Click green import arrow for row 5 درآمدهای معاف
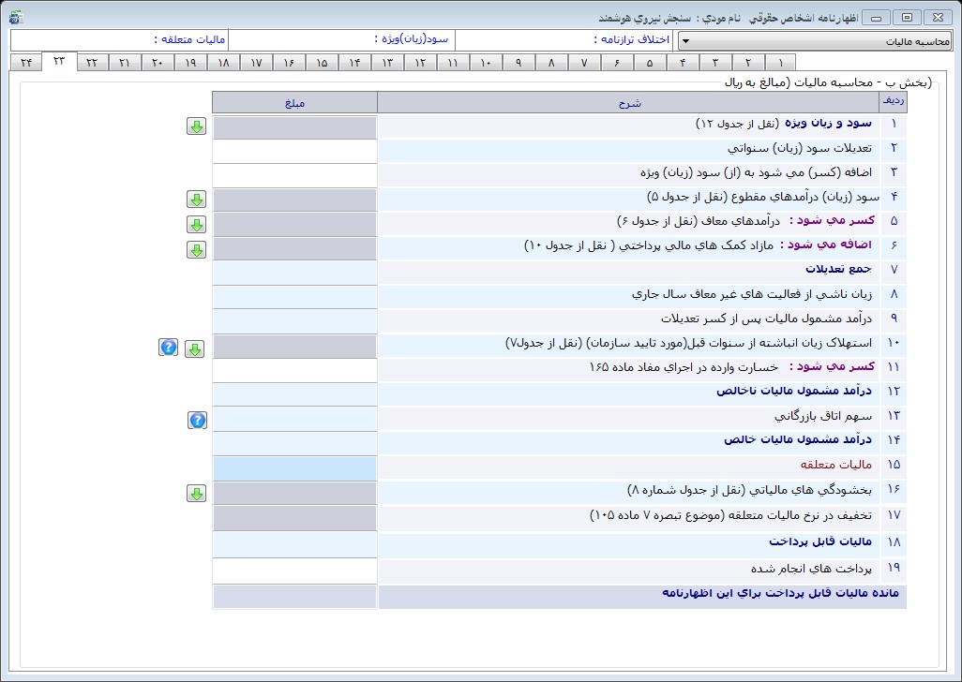This screenshot has height=682, width=962. [x=196, y=225]
